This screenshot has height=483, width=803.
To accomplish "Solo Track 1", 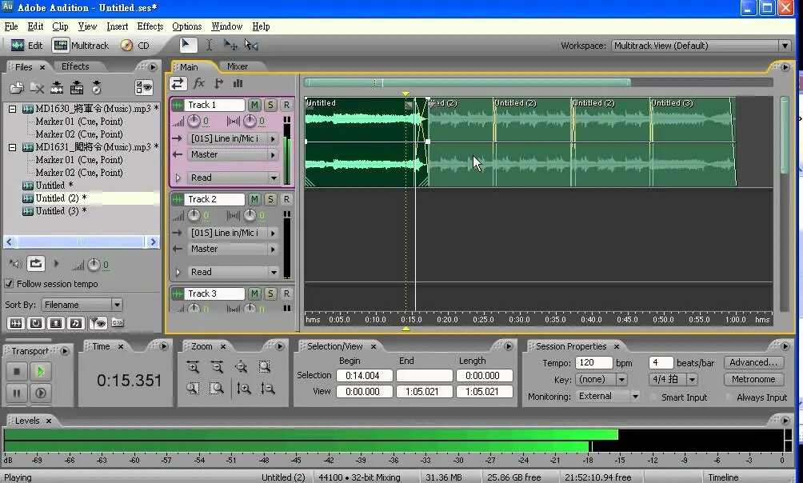I will 270,105.
